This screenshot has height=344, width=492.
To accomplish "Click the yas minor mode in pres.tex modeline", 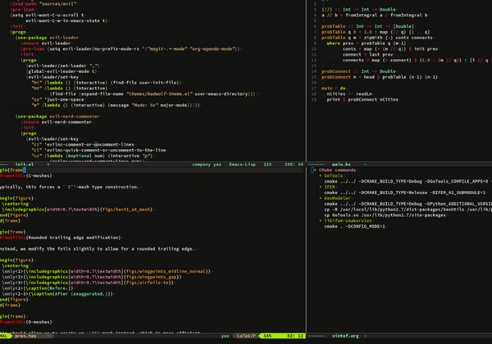I will [x=225, y=336].
